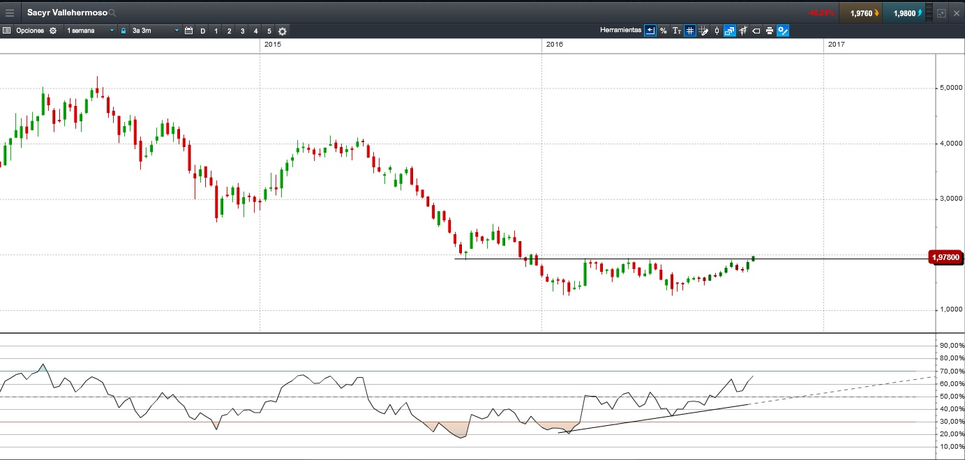Viewport: 965px width, 460px height.
Task: Toggle the grid lines button
Action: (689, 31)
